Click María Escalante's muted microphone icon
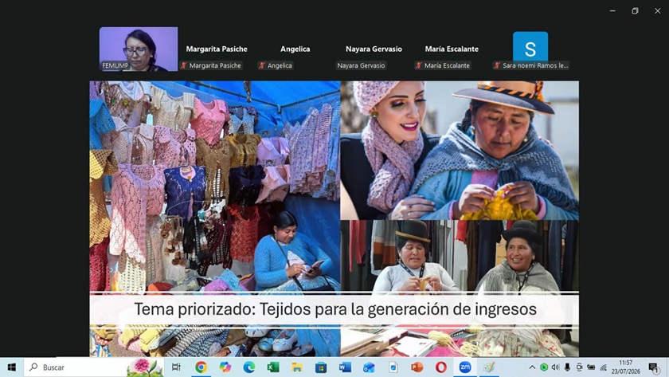Image resolution: width=669 pixels, height=377 pixels. 419,65
